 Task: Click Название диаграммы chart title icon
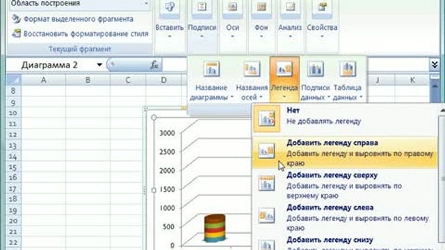pos(211,69)
